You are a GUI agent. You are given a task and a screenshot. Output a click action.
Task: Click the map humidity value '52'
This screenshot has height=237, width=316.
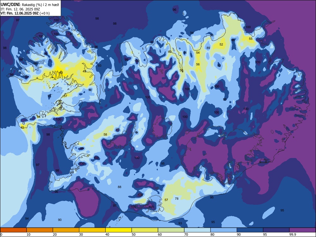click(221, 44)
